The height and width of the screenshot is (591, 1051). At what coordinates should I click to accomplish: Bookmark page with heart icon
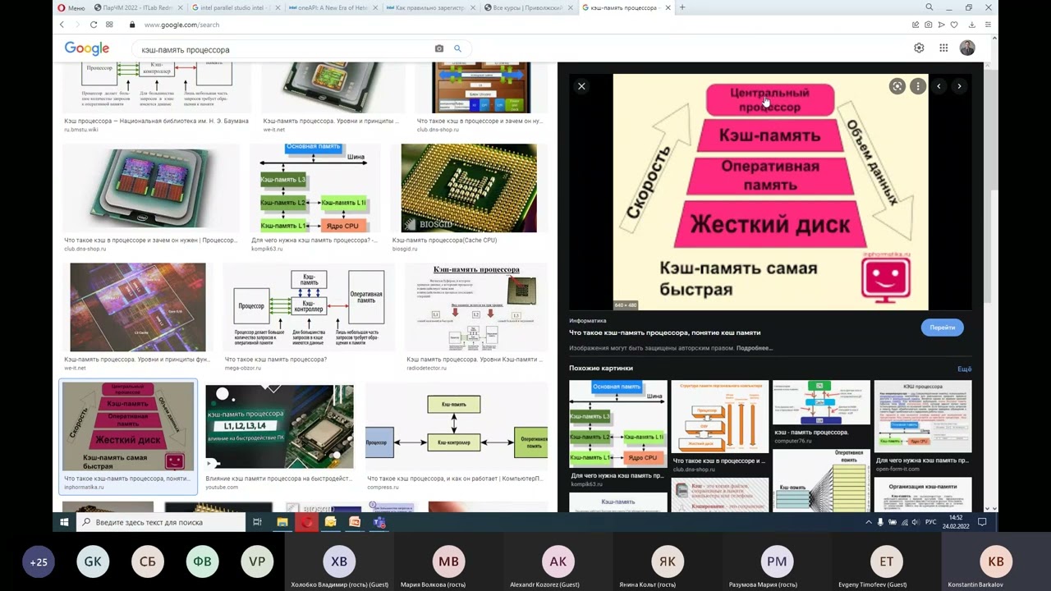coord(954,25)
